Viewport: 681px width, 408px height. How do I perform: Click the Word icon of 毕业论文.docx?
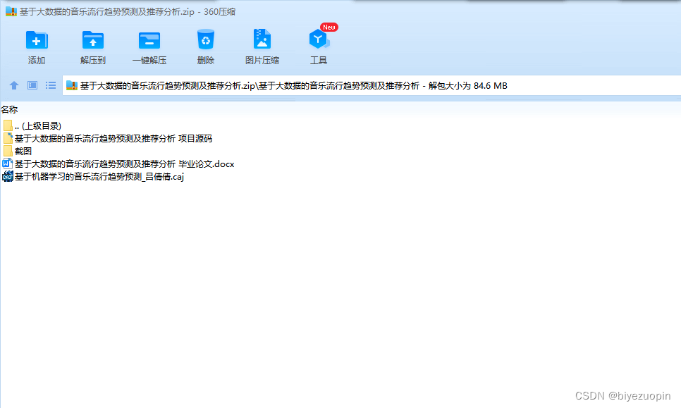tap(7, 163)
